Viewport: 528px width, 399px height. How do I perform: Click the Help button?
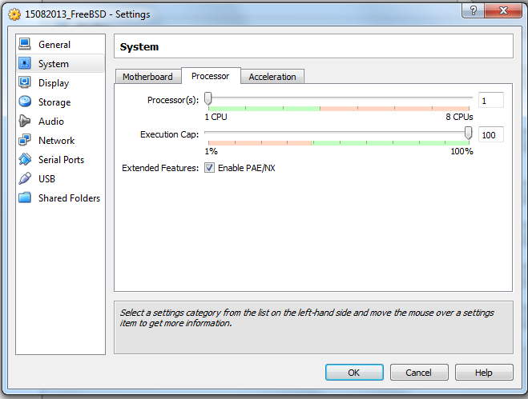coord(484,373)
